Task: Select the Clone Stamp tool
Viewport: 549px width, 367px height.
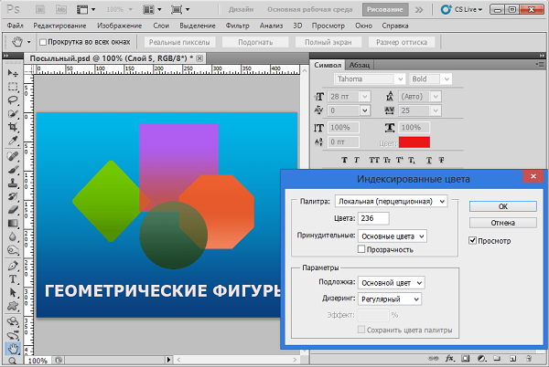Action: tap(13, 183)
